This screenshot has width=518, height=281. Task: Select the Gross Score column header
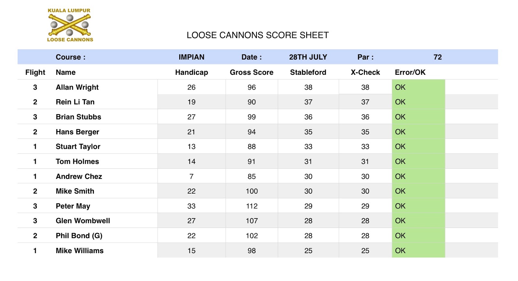[x=251, y=73]
